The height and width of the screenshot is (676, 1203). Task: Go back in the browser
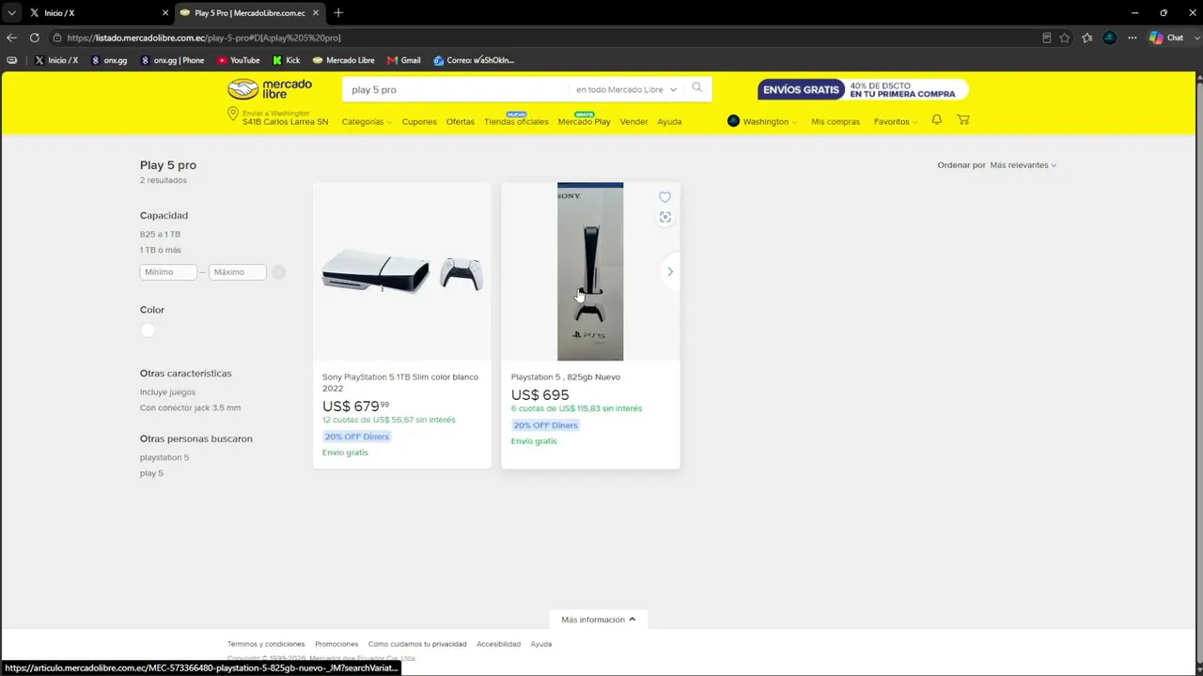(x=11, y=38)
